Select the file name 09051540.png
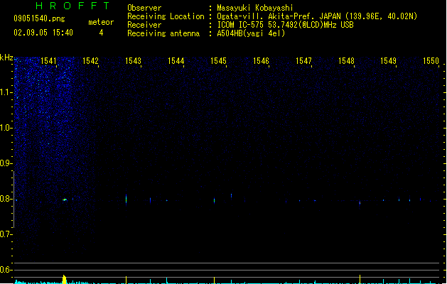This screenshot has width=447, height=284. point(39,18)
